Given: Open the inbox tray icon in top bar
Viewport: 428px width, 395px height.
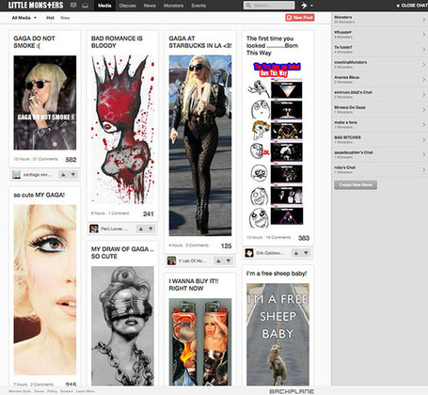Looking at the screenshot, I should click(x=85, y=6).
